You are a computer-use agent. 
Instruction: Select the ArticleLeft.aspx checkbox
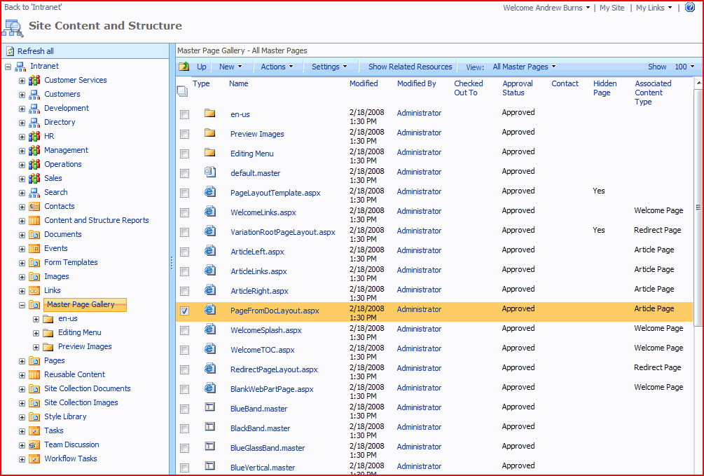184,252
